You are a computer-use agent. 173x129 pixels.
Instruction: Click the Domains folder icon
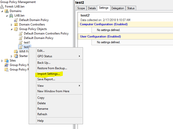[x=6, y=11]
